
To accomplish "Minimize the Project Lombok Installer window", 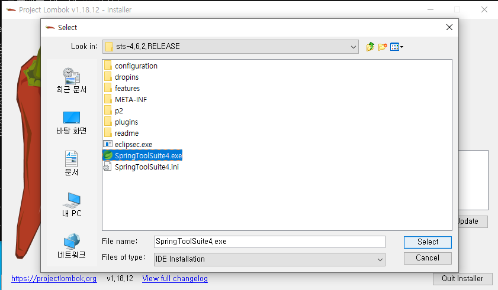I will point(430,9).
